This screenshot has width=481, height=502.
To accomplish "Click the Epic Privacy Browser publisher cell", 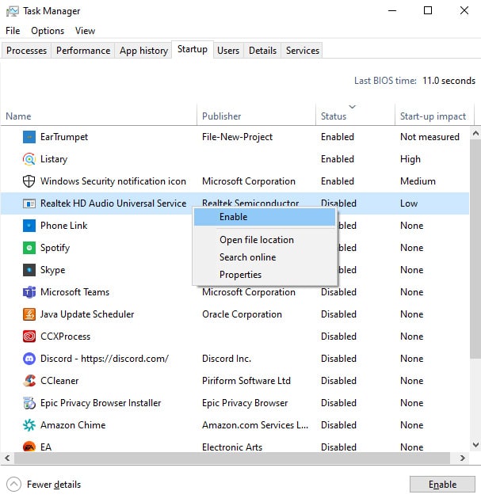I will click(245, 403).
